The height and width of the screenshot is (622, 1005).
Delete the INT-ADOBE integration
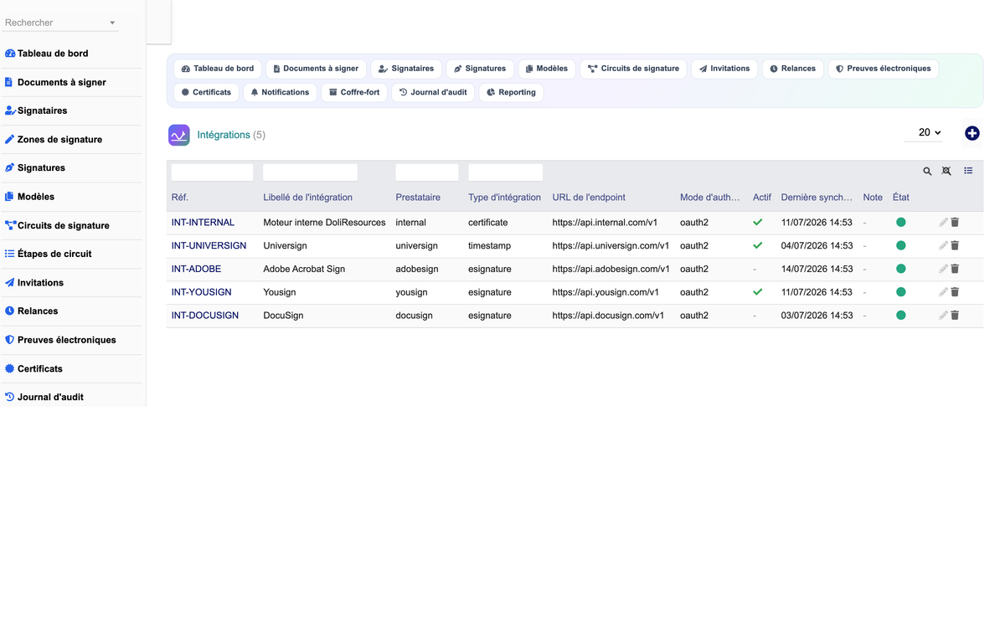click(x=955, y=269)
